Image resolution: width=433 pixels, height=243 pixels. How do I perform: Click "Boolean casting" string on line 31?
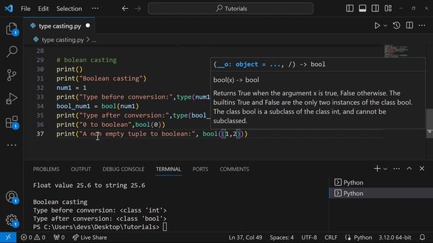[112, 78]
